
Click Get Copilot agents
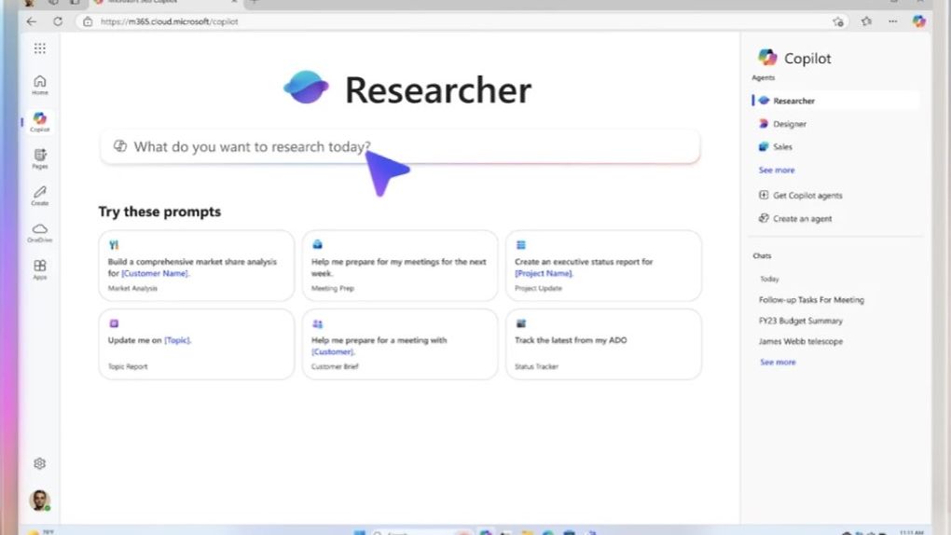806,196
